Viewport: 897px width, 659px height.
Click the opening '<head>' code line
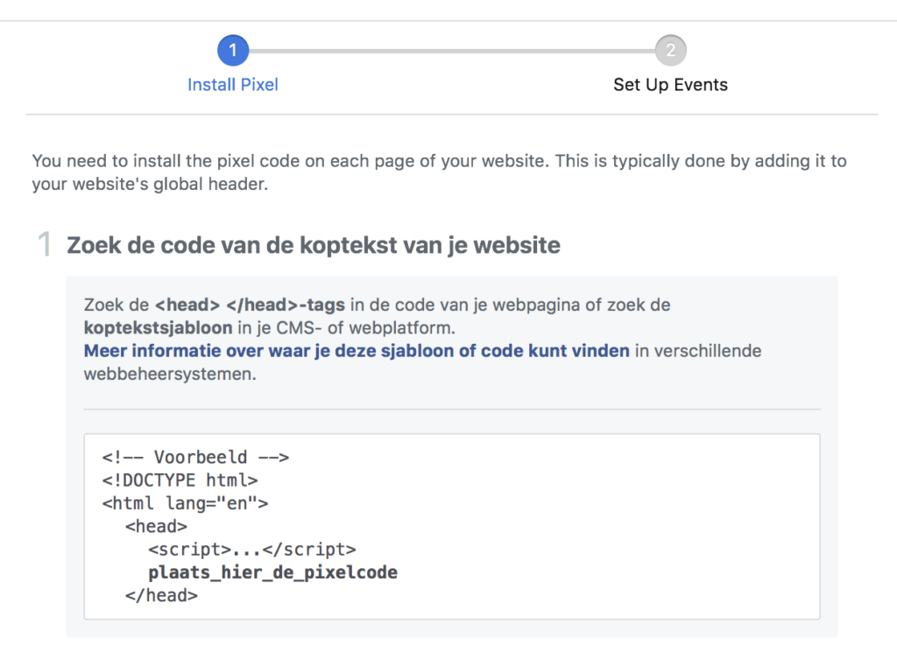pyautogui.click(x=156, y=526)
